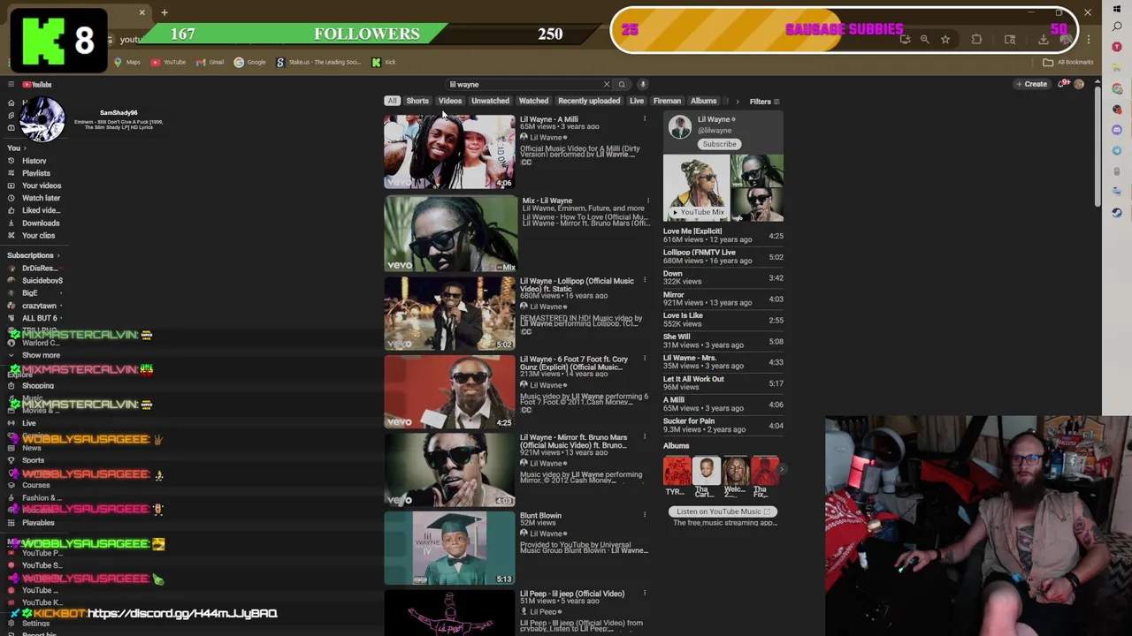This screenshot has height=636, width=1132.
Task: Open options for 6 Foot 7 Foot video
Action: (x=645, y=360)
